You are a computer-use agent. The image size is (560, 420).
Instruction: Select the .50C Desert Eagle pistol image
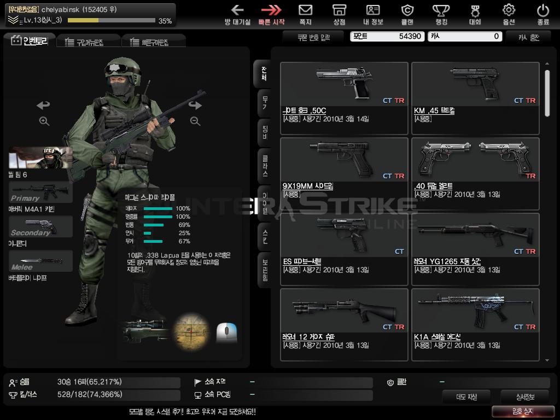click(344, 84)
